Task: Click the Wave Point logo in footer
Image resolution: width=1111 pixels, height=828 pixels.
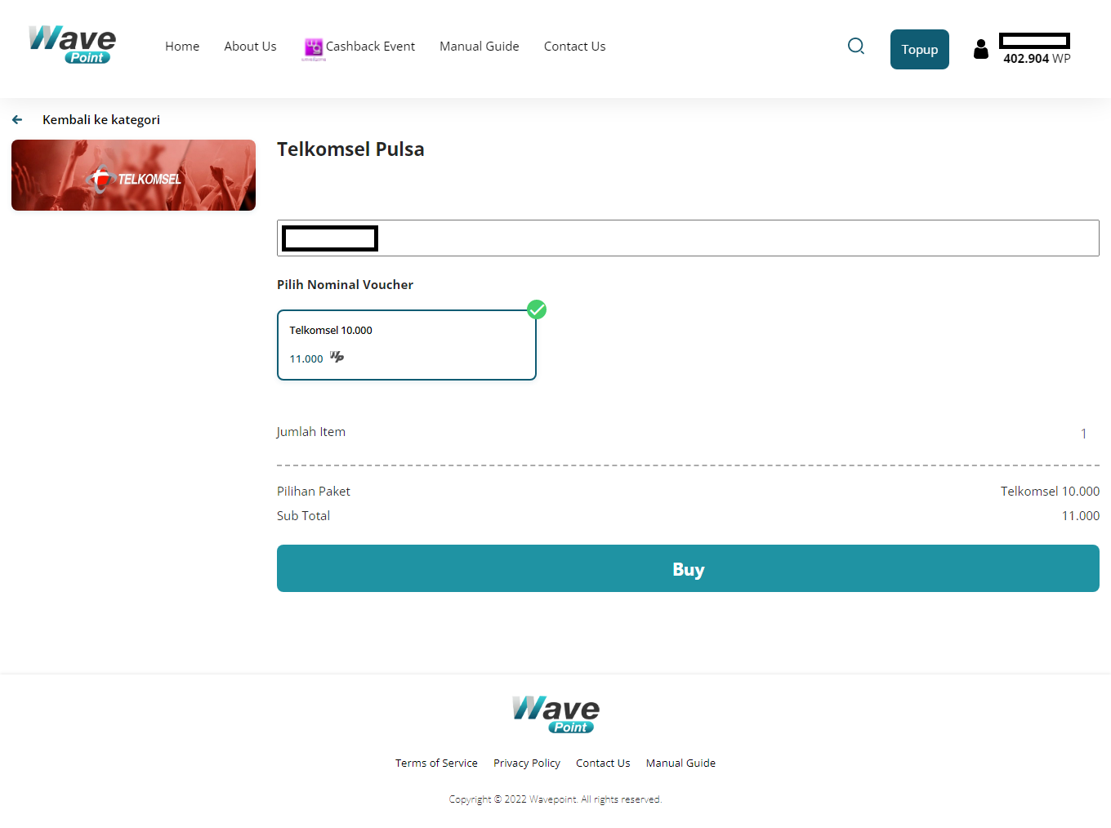Action: click(555, 714)
